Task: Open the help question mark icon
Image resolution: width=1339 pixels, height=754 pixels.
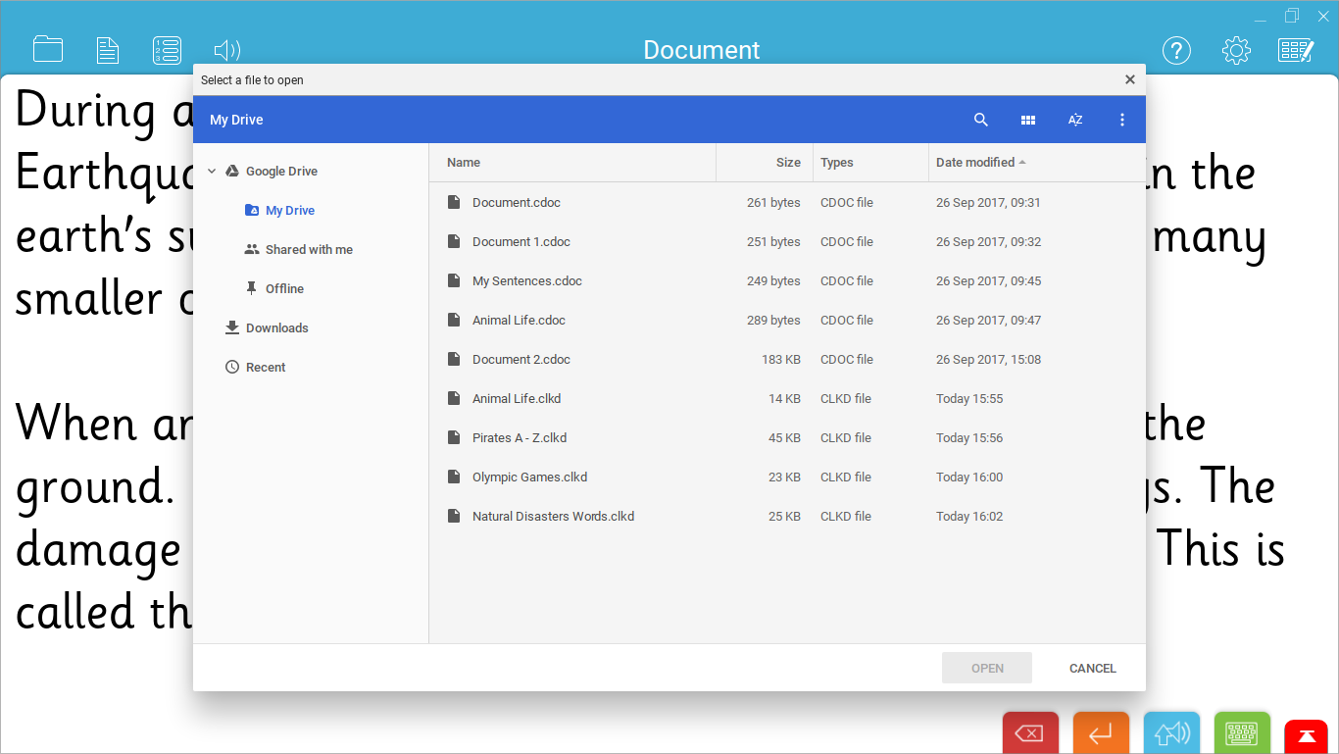Action: click(1175, 50)
